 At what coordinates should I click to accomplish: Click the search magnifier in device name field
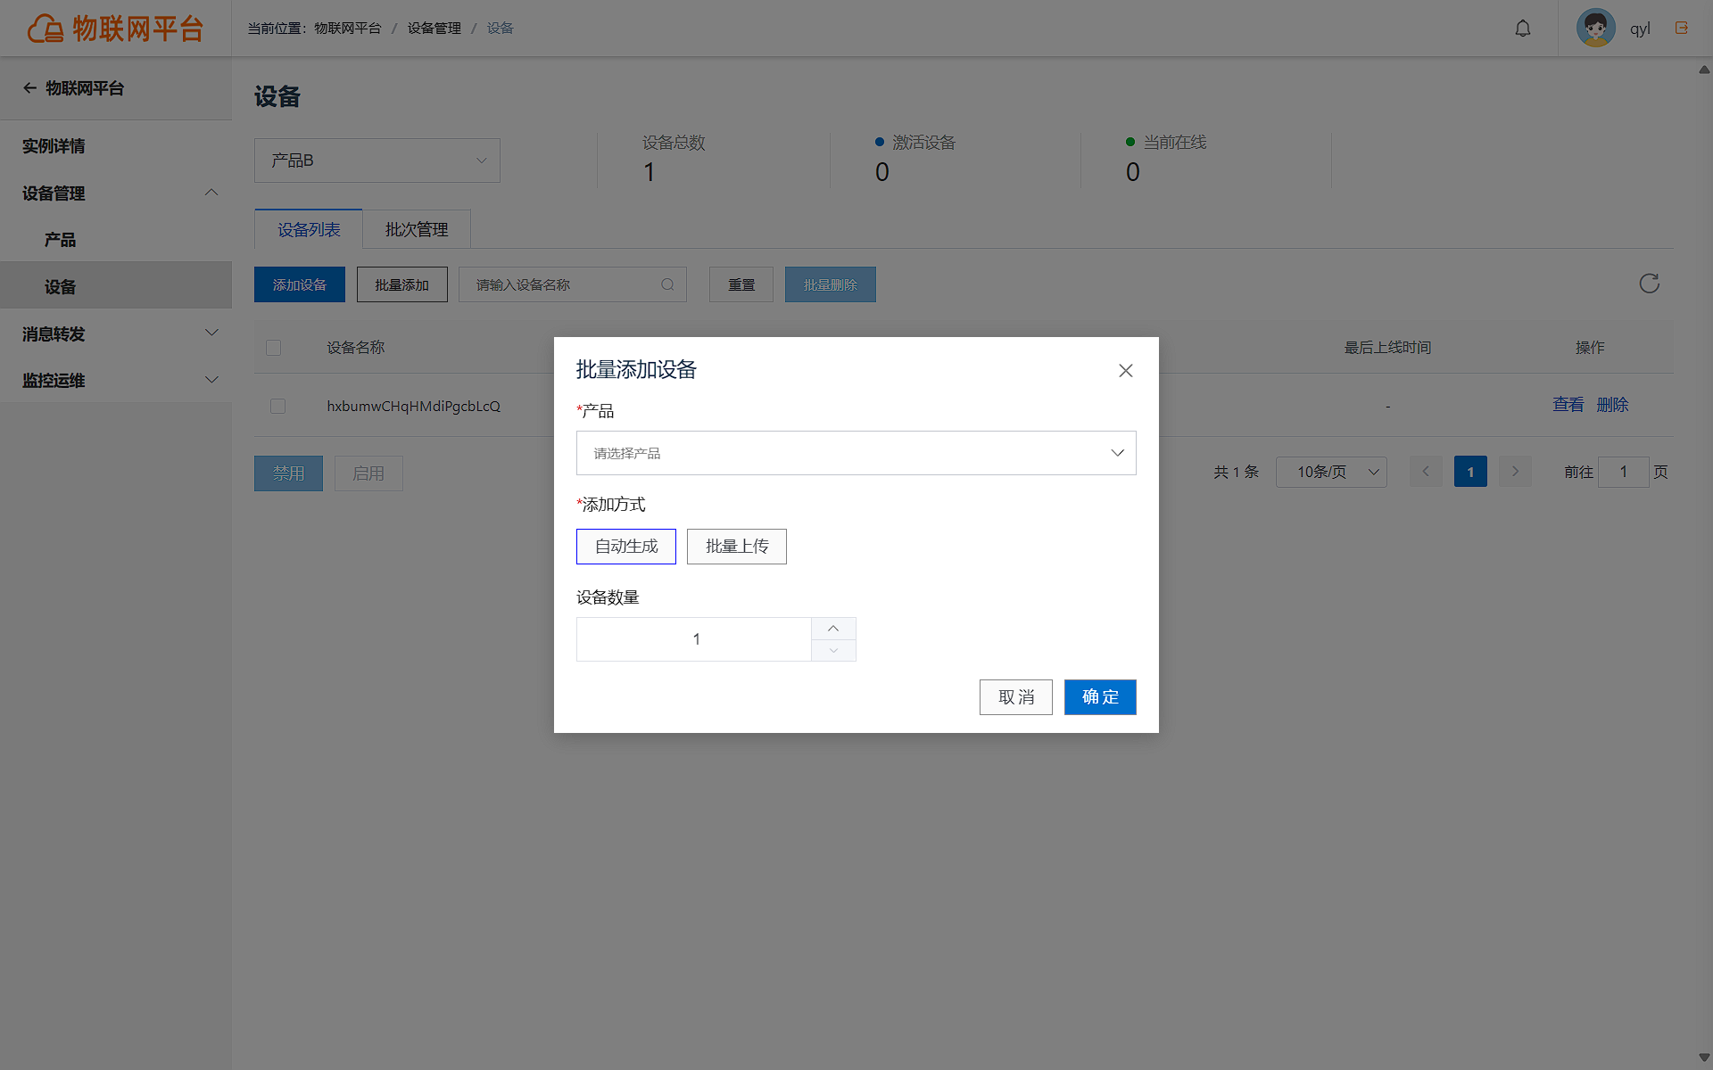click(667, 284)
